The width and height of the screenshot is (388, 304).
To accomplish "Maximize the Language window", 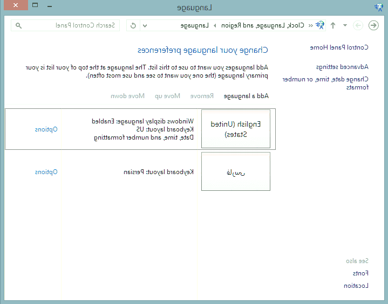I will [36, 5].
